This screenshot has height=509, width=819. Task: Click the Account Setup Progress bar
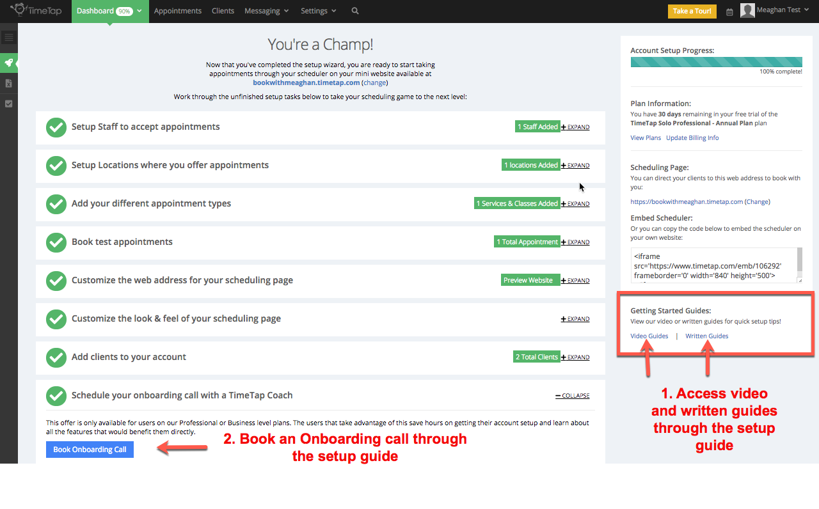717,62
